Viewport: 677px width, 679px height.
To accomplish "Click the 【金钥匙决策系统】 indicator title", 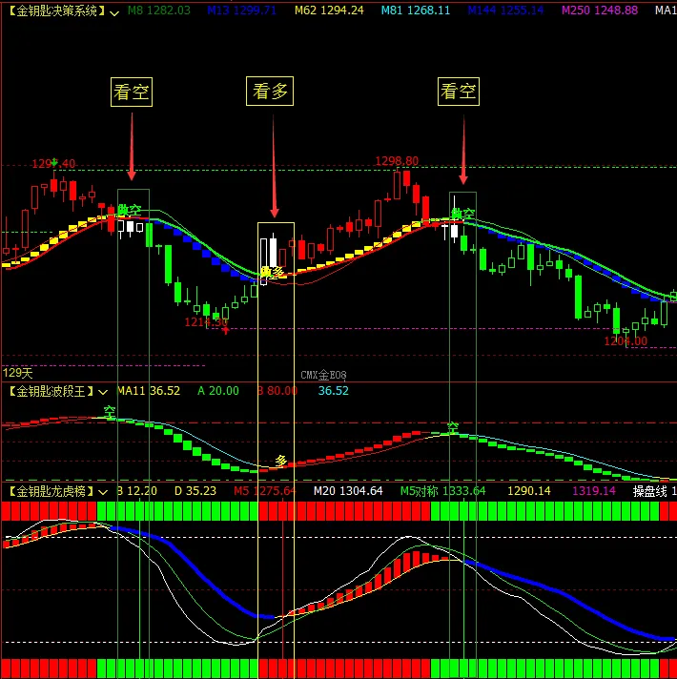I will [x=57, y=10].
